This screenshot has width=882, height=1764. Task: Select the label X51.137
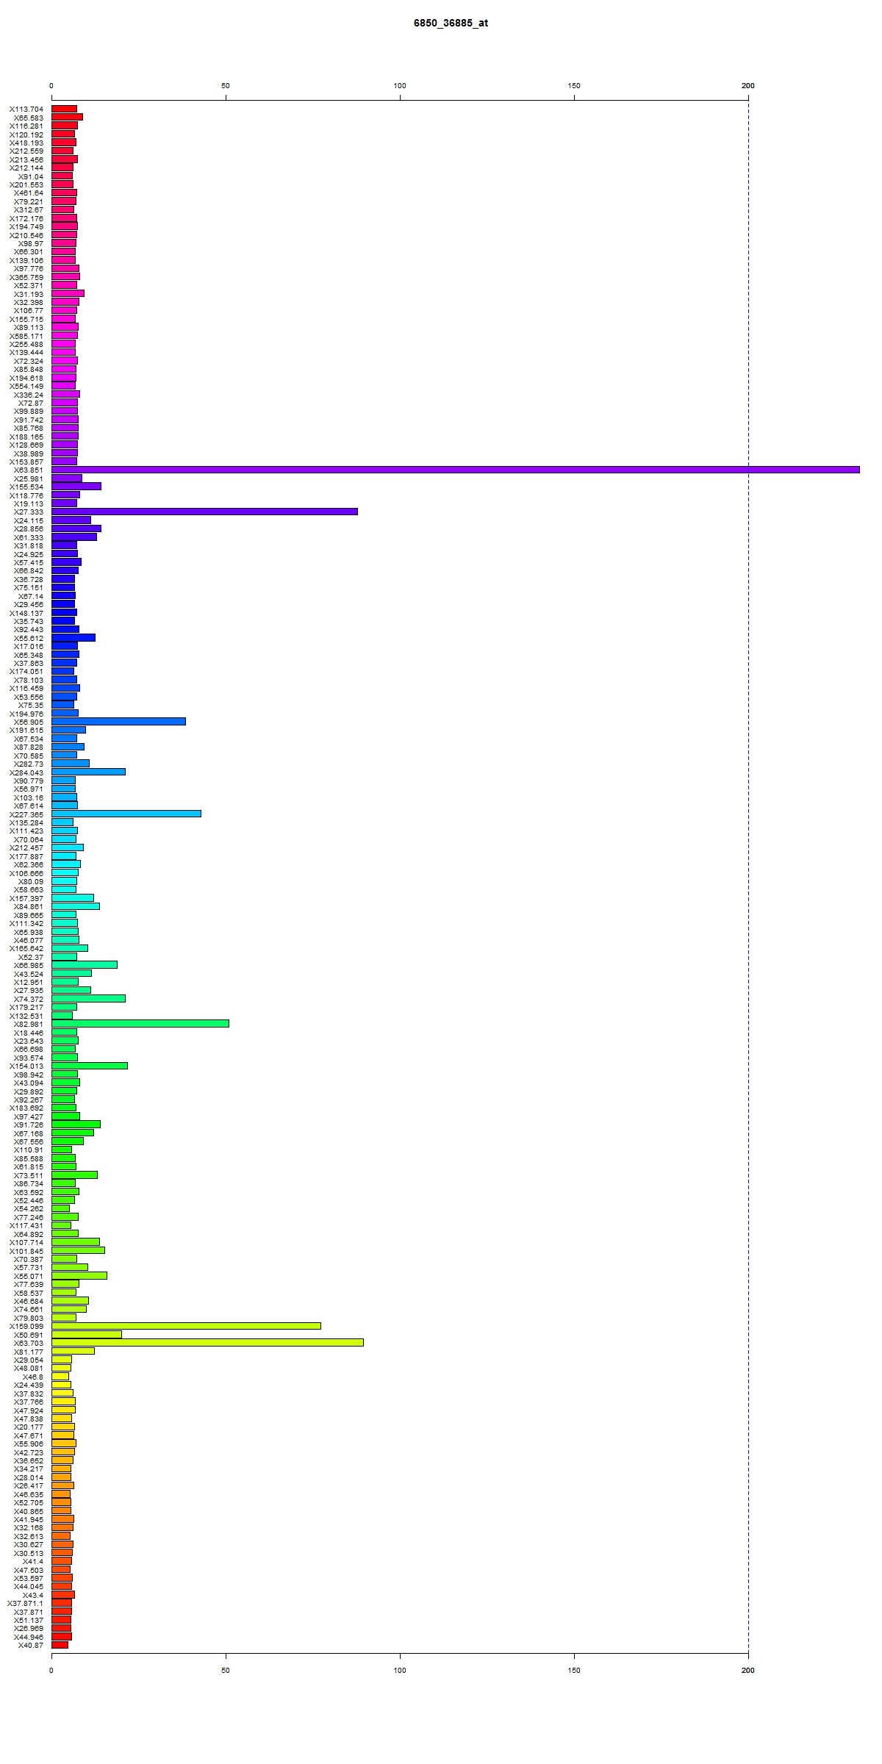click(x=29, y=1620)
